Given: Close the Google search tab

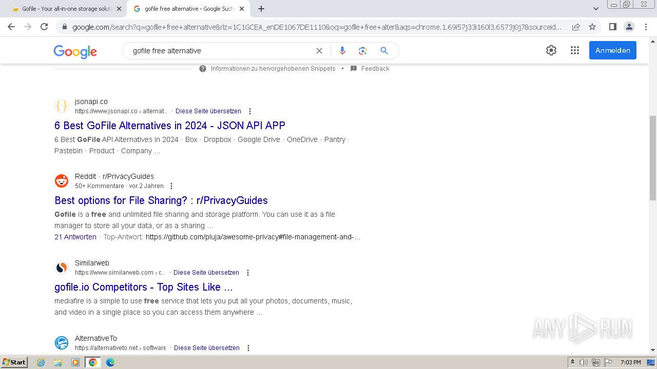Looking at the screenshot, I should point(242,9).
